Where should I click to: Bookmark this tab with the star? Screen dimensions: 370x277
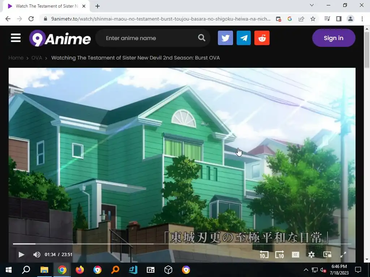pyautogui.click(x=313, y=19)
